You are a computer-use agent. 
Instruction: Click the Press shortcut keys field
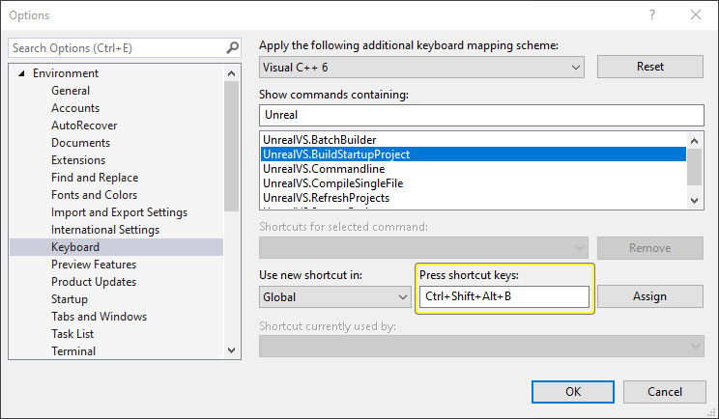[503, 296]
